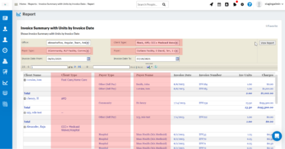285x149 pixels.
Task: Click the Invoice Date From field
Action: pyautogui.click(x=66, y=59)
